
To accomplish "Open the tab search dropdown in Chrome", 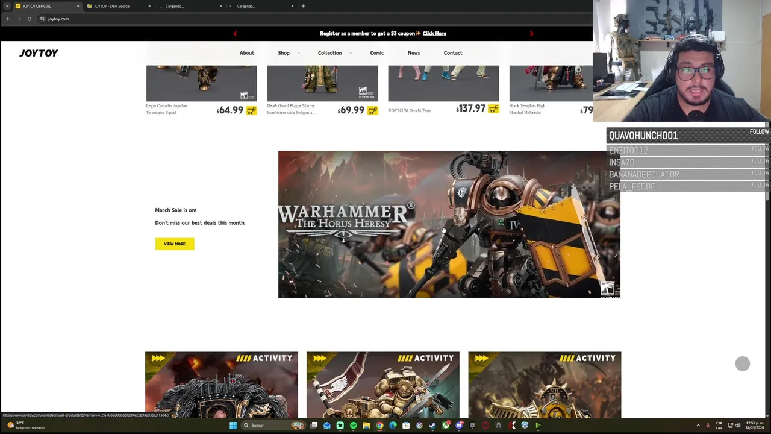I will point(7,6).
